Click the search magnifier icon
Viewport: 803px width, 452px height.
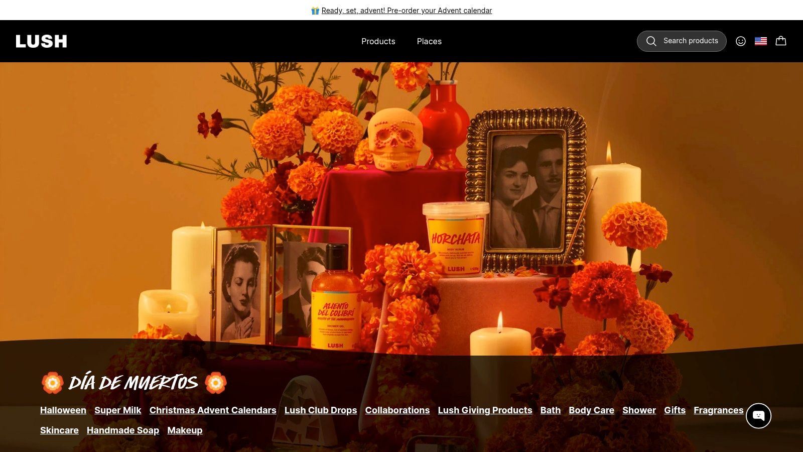651,41
